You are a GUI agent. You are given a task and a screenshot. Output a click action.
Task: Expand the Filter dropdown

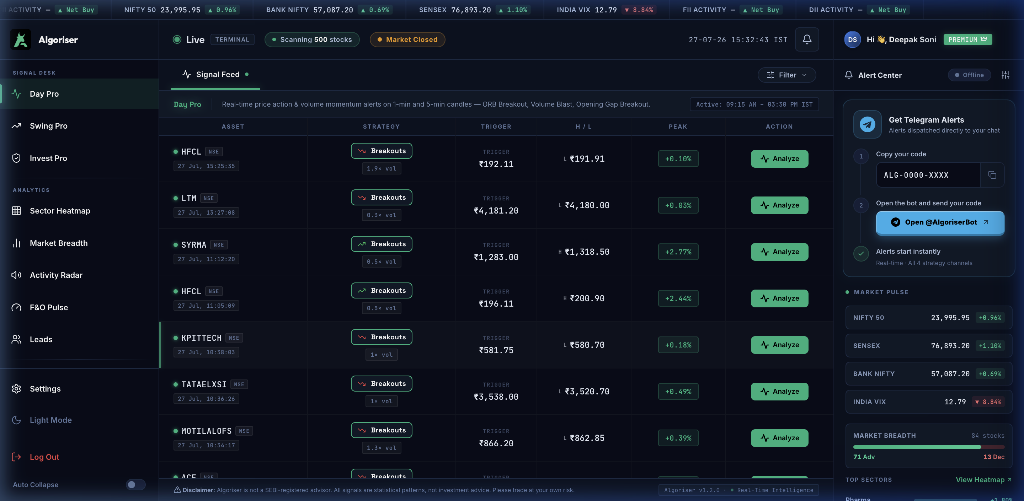[787, 75]
